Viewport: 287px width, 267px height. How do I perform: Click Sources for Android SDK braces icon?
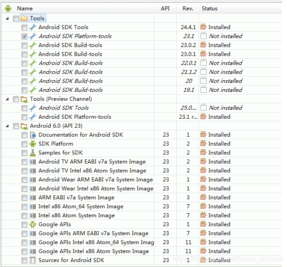click(33, 260)
